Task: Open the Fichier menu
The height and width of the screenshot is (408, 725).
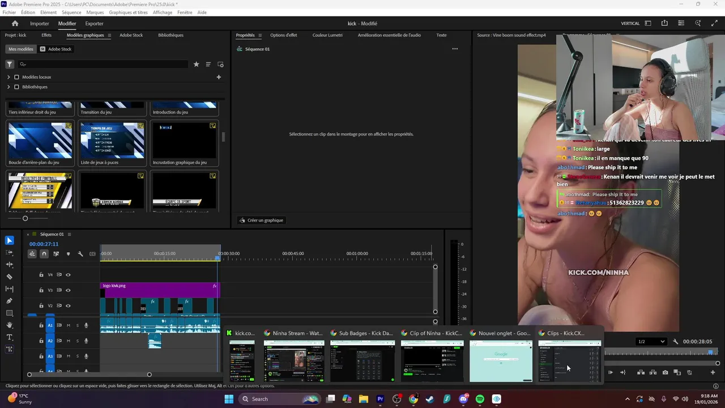Action: [9, 12]
